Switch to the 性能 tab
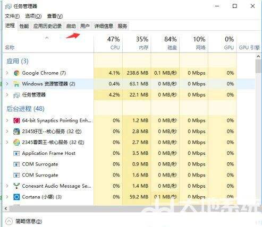Screen dimensions: 262x227 24,26
